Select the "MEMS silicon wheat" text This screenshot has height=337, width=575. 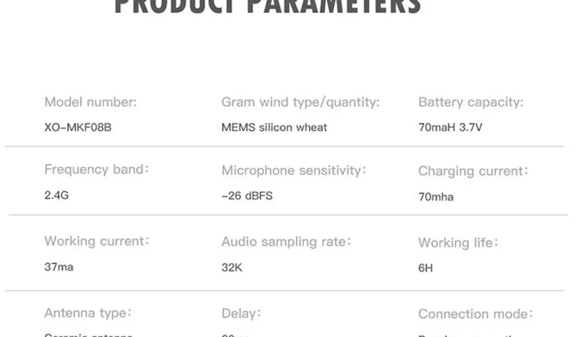click(x=274, y=127)
